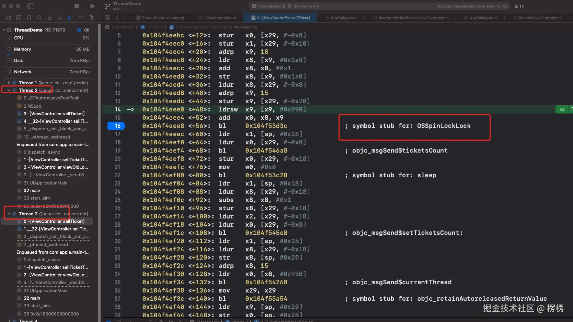573x322 pixels.
Task: Toggle the navigator sidebar button
Action: 31,6
